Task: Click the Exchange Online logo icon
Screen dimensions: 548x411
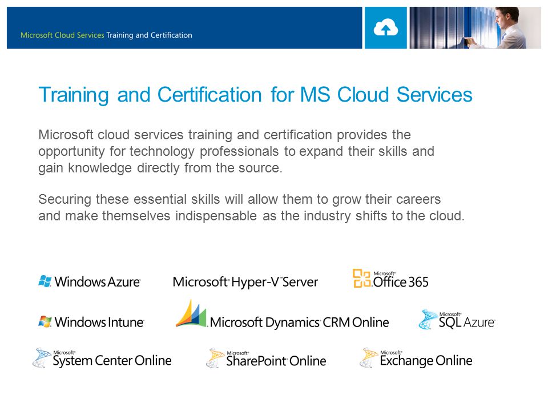Action: pyautogui.click(x=368, y=357)
